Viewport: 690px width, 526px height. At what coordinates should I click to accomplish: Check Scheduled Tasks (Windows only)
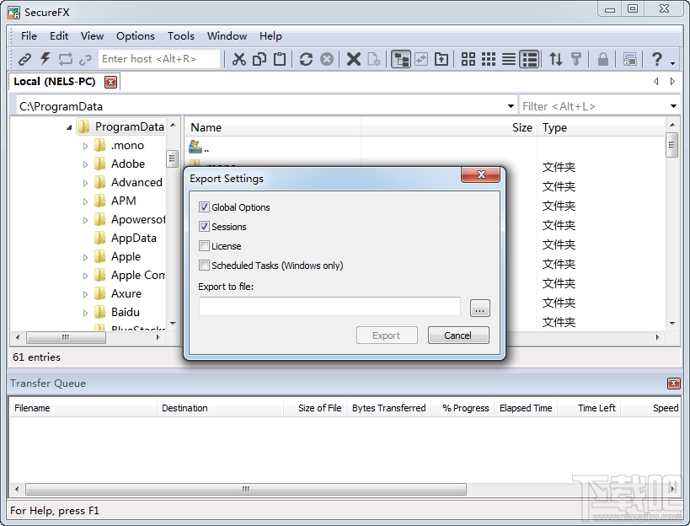pos(204,266)
